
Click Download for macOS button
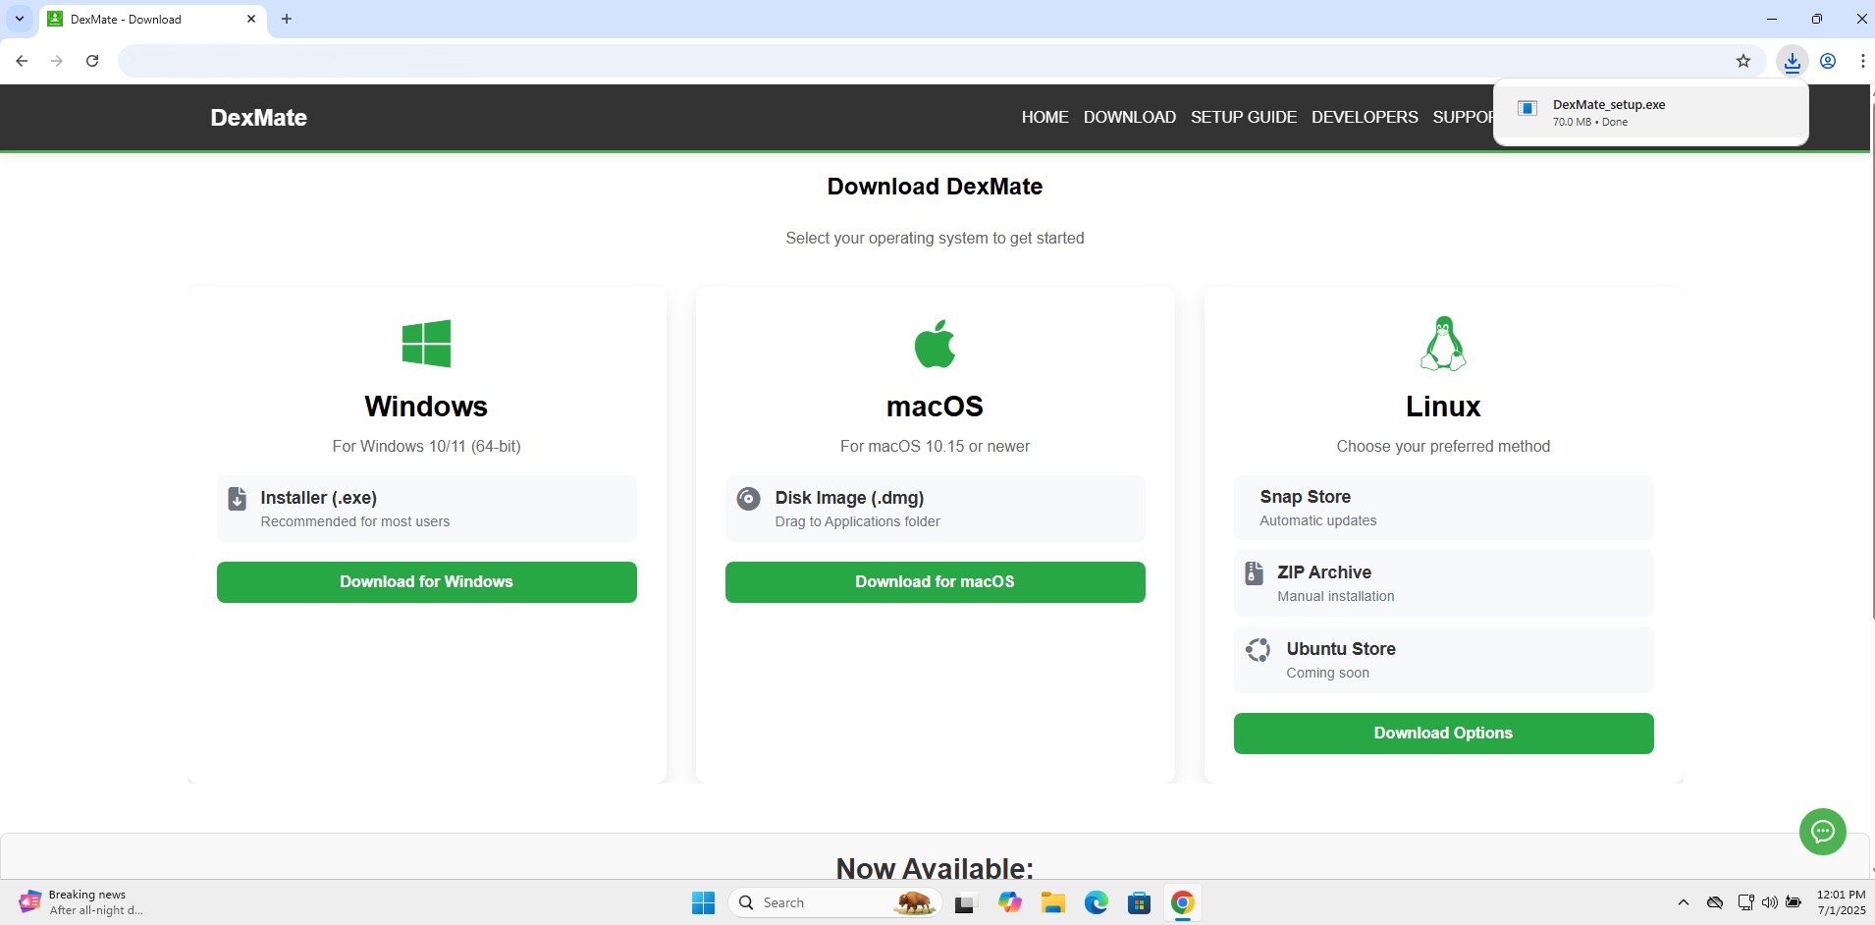[935, 581]
